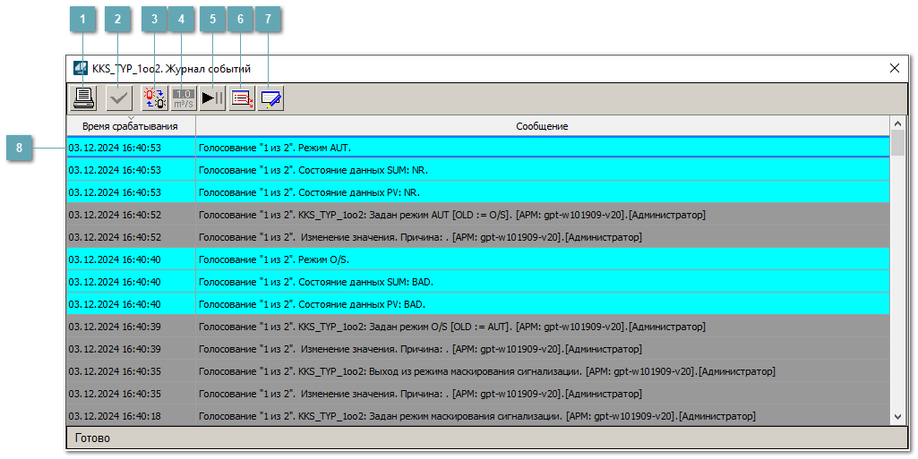This screenshot has width=918, height=459.
Task: Sort by the Время срабатывания column header
Action: tap(130, 127)
